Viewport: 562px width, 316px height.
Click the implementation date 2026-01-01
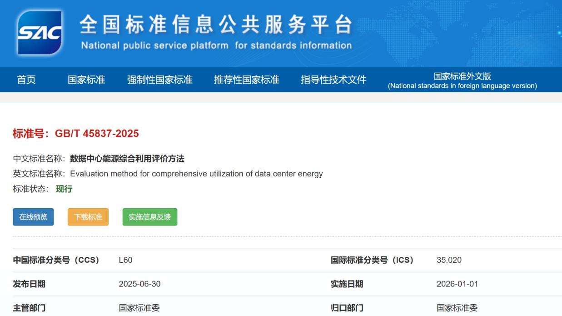(x=457, y=284)
